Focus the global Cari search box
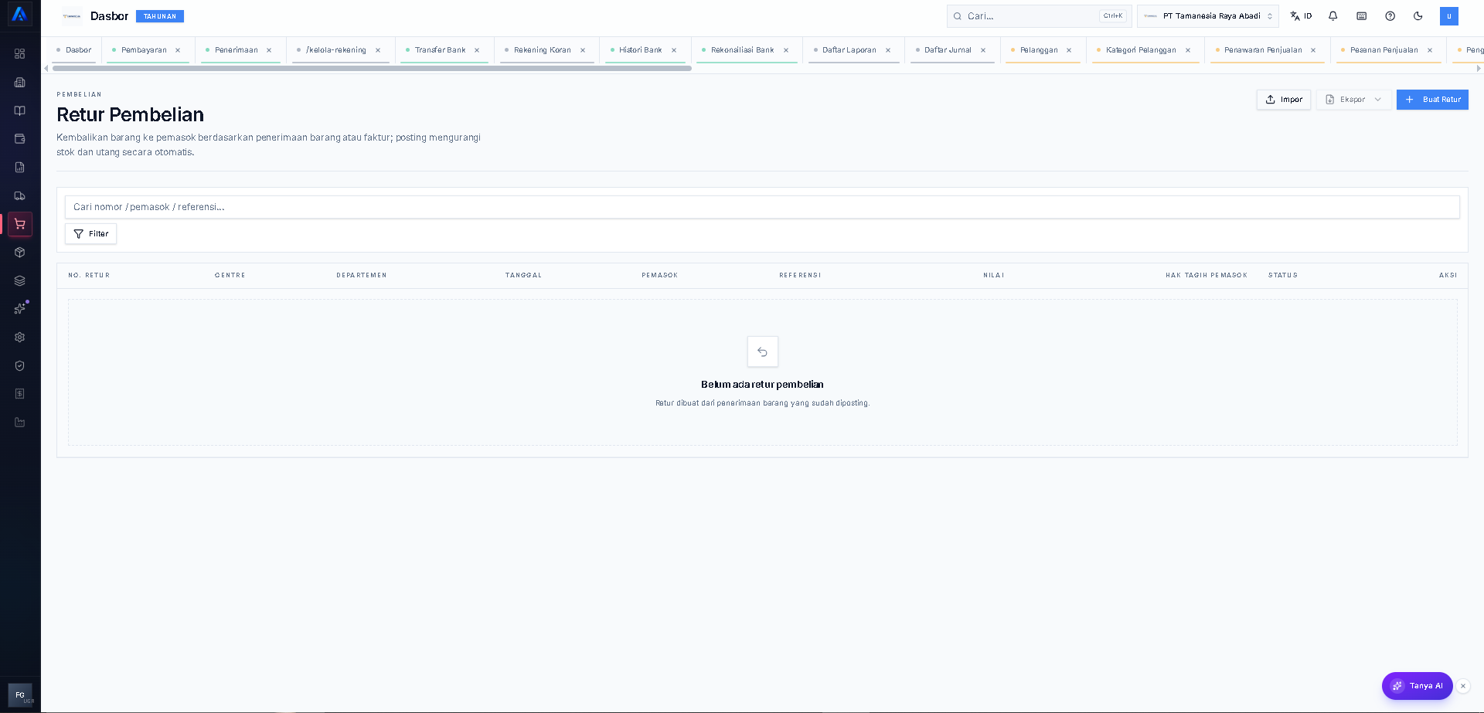This screenshot has width=1484, height=713. 1039,16
